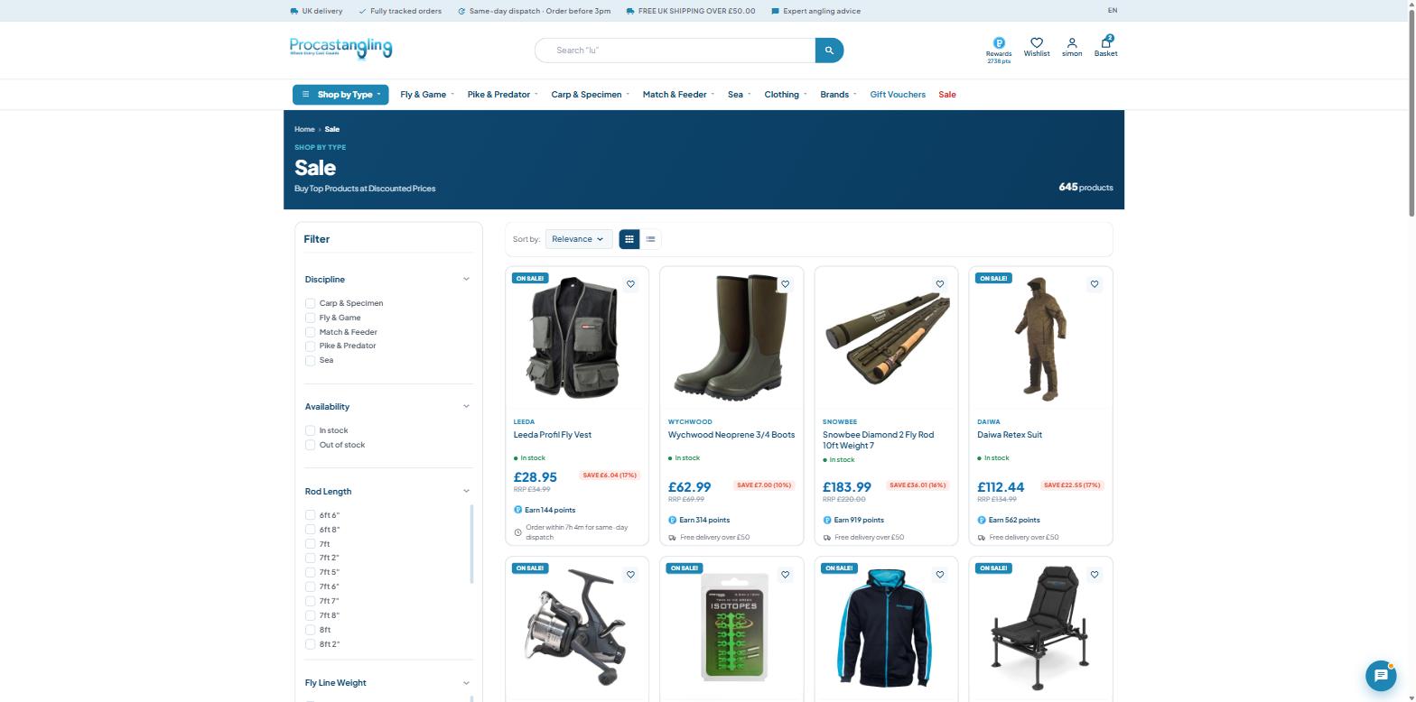Click the Fully tracked orders tick icon
Screen dimensions: 1416x702
point(362,11)
